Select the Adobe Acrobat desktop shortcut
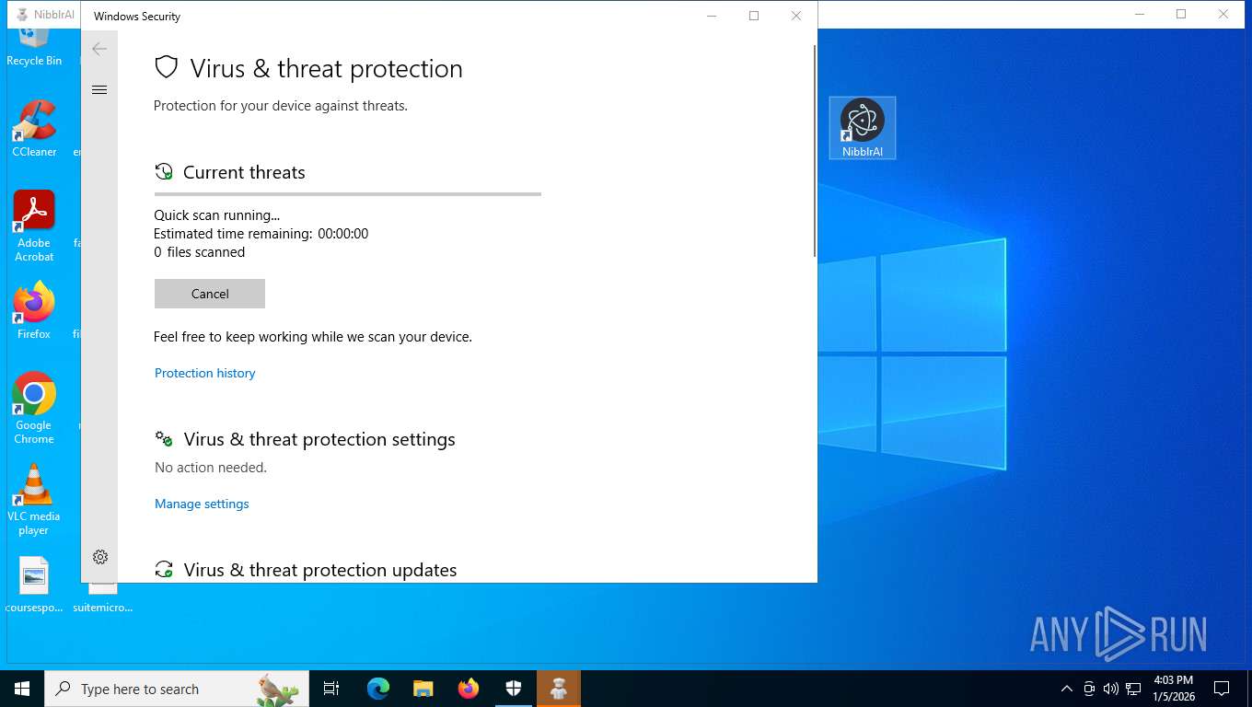1252x707 pixels. 34,226
